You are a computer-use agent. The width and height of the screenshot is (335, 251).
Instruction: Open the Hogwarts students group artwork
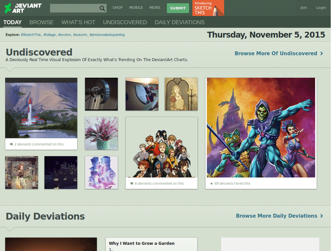(x=162, y=147)
